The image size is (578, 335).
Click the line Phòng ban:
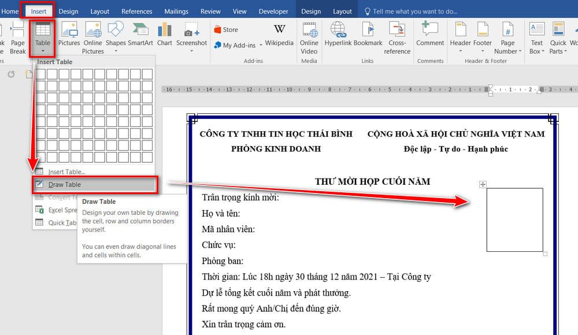tap(223, 261)
